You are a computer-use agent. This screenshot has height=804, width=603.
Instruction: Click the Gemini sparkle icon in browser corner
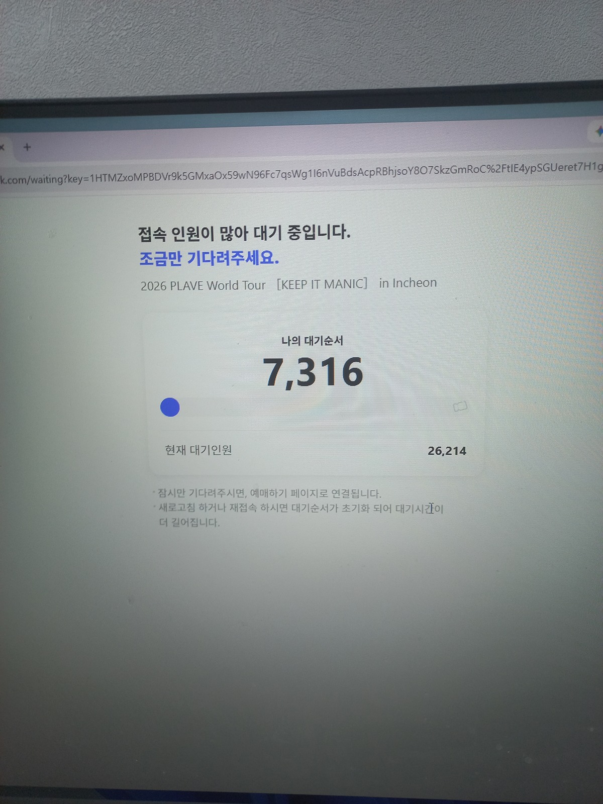(598, 131)
